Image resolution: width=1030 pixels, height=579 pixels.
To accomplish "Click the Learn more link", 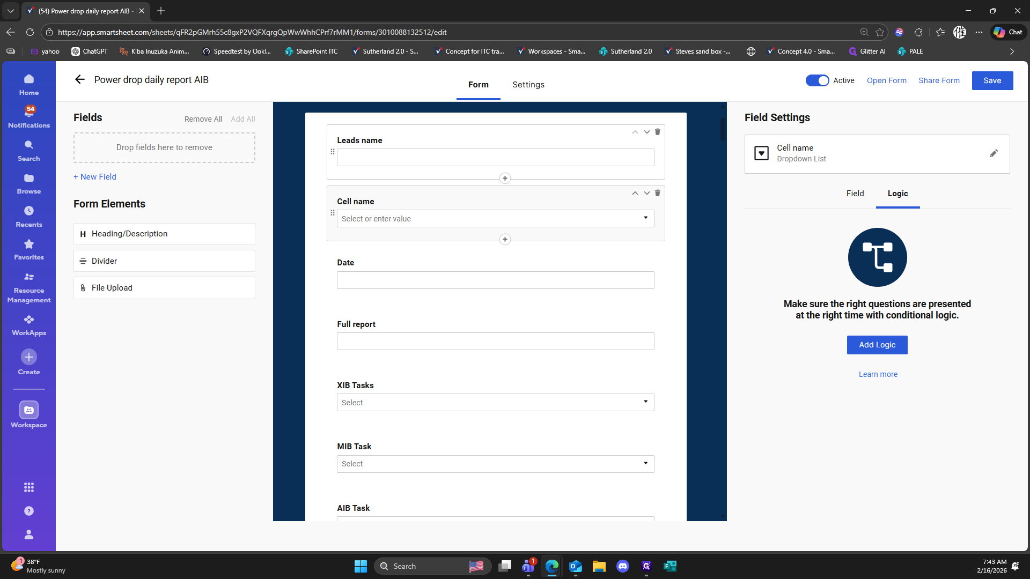I will pos(878,374).
